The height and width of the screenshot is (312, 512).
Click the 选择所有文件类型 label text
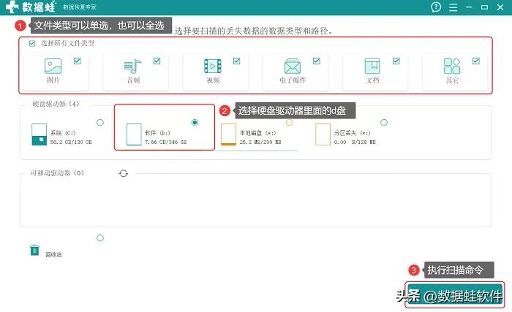[67, 43]
